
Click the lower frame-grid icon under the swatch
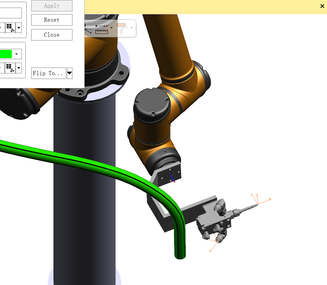(x=10, y=68)
